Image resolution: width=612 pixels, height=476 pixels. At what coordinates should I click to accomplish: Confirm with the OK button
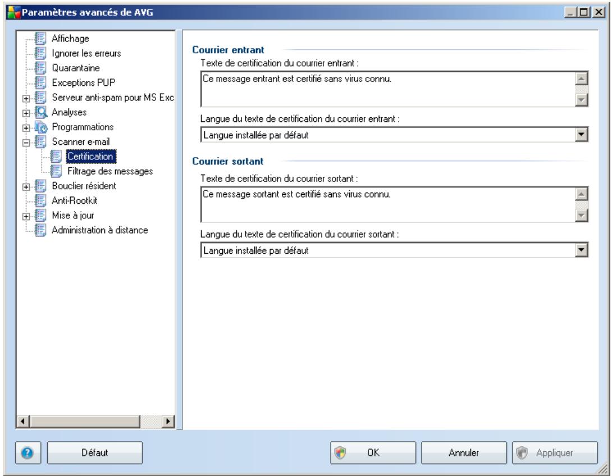(373, 453)
